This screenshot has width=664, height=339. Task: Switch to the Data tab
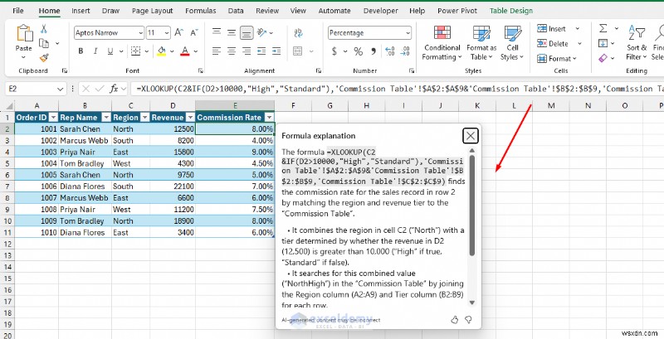(236, 11)
